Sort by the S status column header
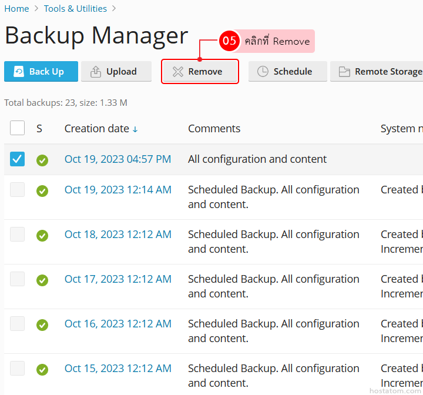The image size is (423, 395). 39,129
